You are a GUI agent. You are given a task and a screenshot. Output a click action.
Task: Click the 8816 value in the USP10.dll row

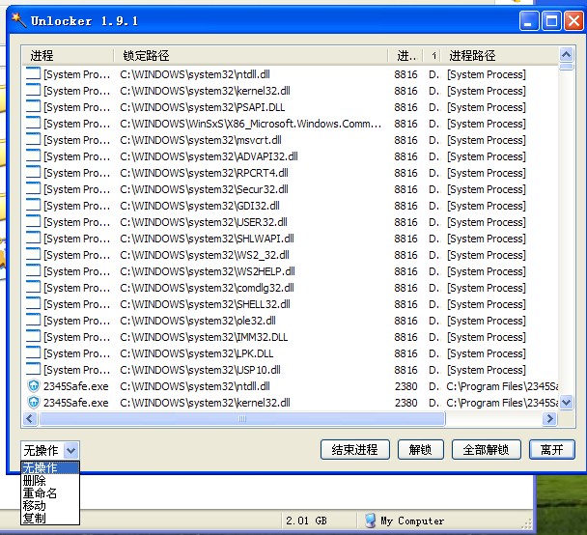405,370
